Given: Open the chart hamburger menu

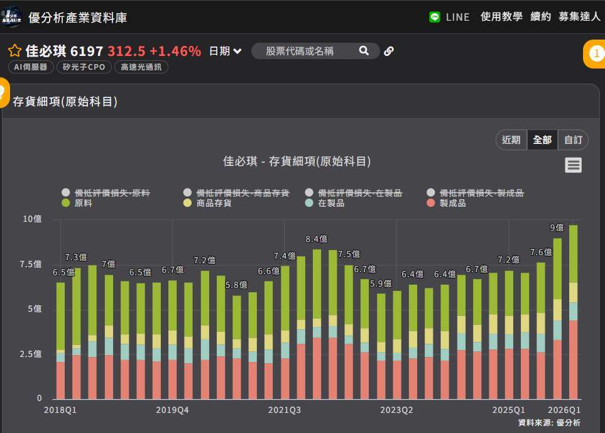Looking at the screenshot, I should (573, 165).
